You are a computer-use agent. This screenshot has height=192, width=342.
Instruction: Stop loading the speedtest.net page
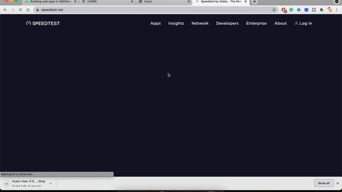point(20,10)
